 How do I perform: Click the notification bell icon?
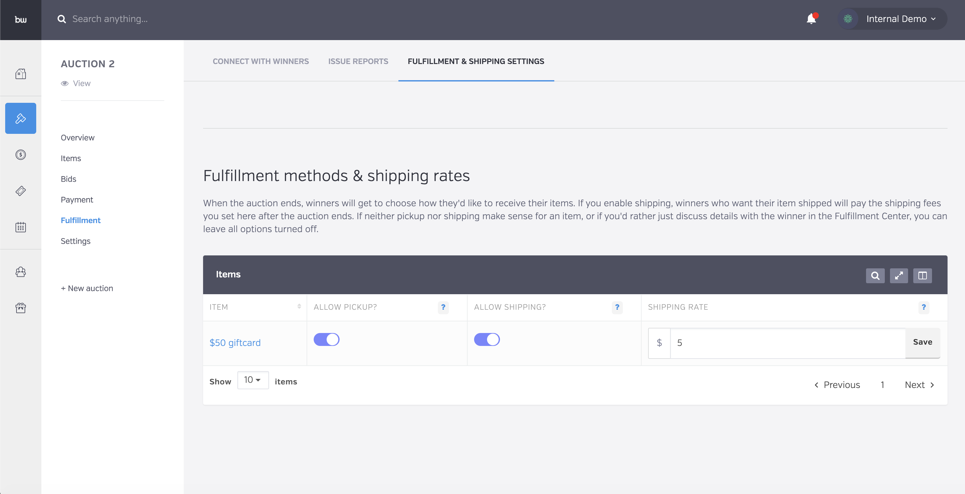[x=811, y=19]
